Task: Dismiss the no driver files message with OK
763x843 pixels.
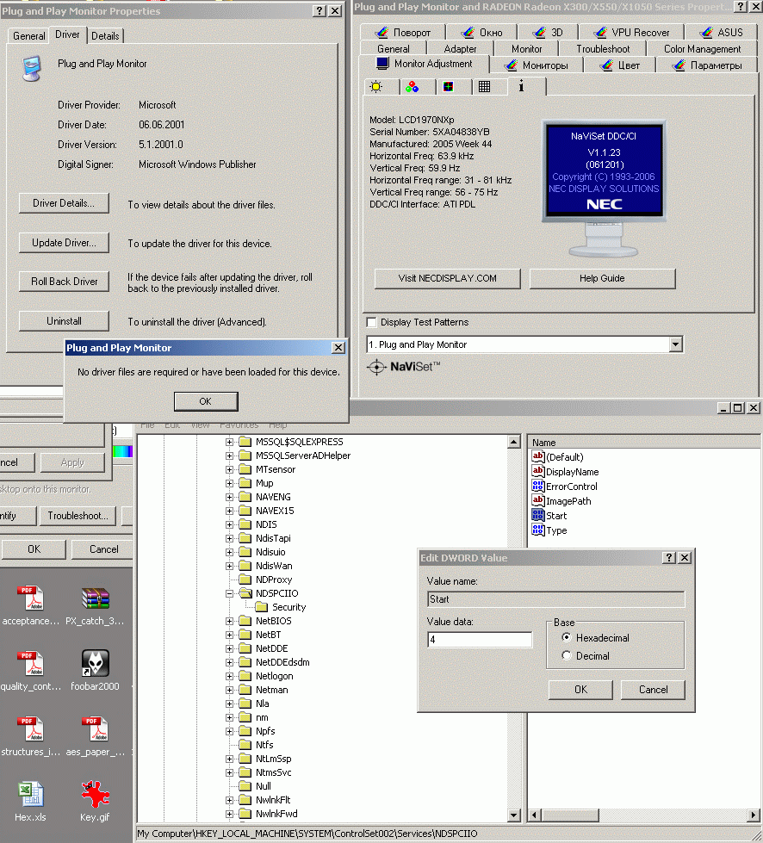Action: pos(206,401)
